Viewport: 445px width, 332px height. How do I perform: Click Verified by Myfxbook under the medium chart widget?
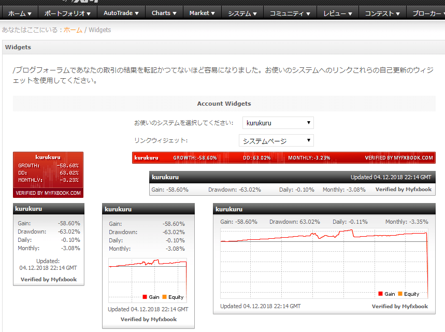coord(149,319)
